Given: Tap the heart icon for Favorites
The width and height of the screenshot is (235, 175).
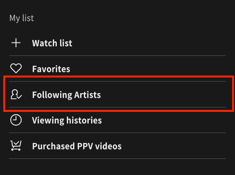Looking at the screenshot, I should 16,68.
